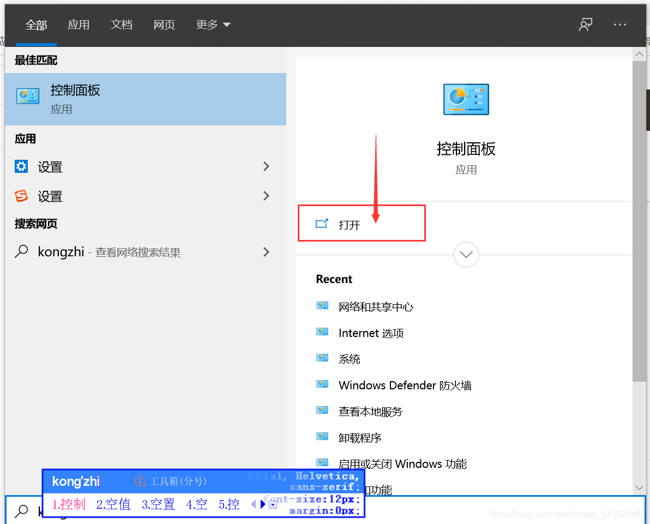
Task: Go to previous IME candidate page arrow
Action: pyautogui.click(x=253, y=504)
